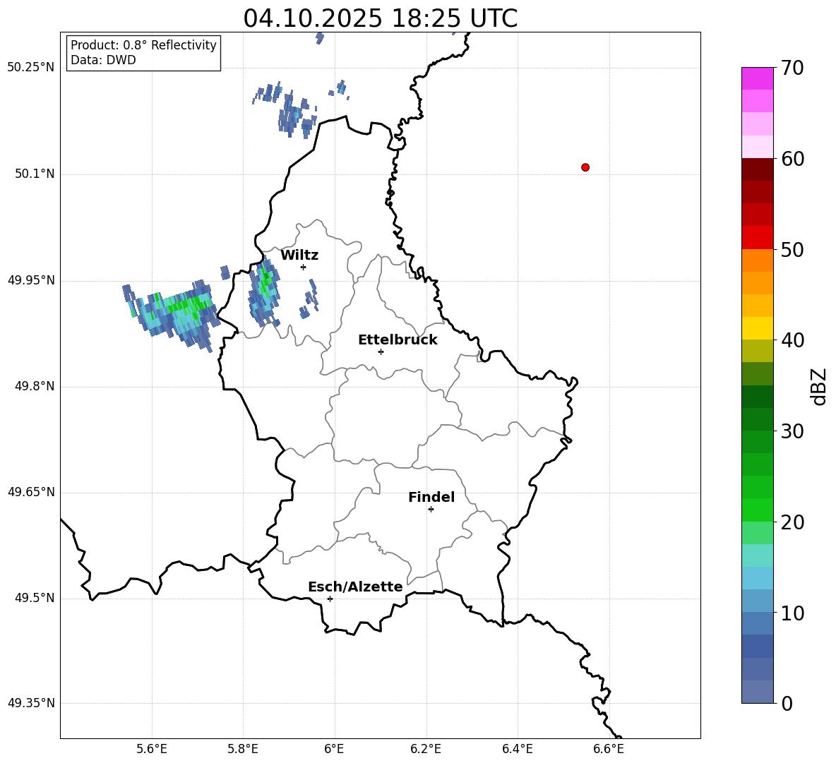The width and height of the screenshot is (836, 763).
Task: Pick the light cyan swatch above 10
Action: click(758, 578)
